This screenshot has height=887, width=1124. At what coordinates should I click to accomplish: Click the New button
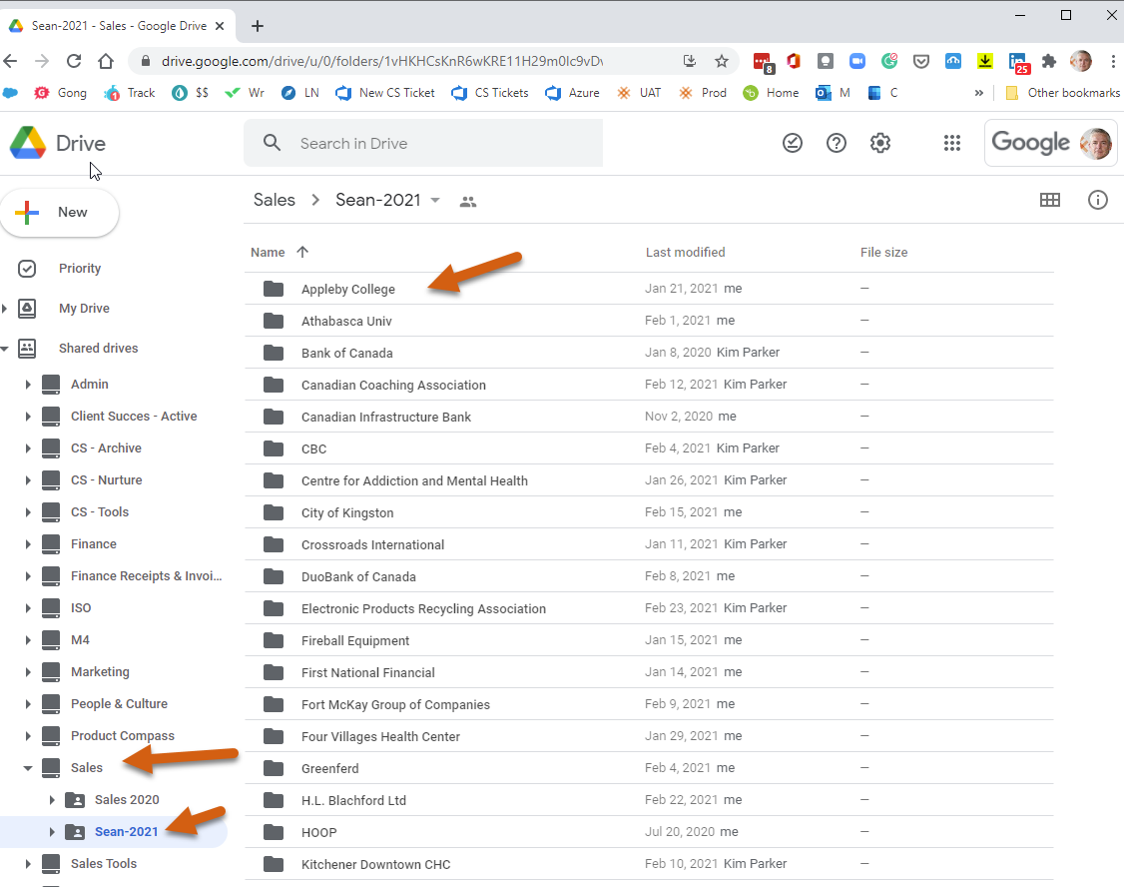(60, 213)
